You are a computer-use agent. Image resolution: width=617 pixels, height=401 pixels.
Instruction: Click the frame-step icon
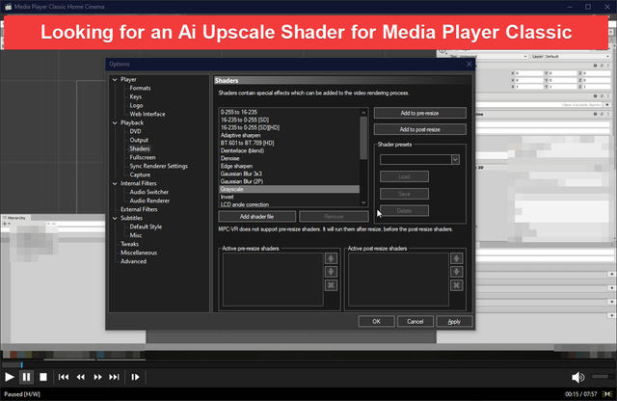135,377
